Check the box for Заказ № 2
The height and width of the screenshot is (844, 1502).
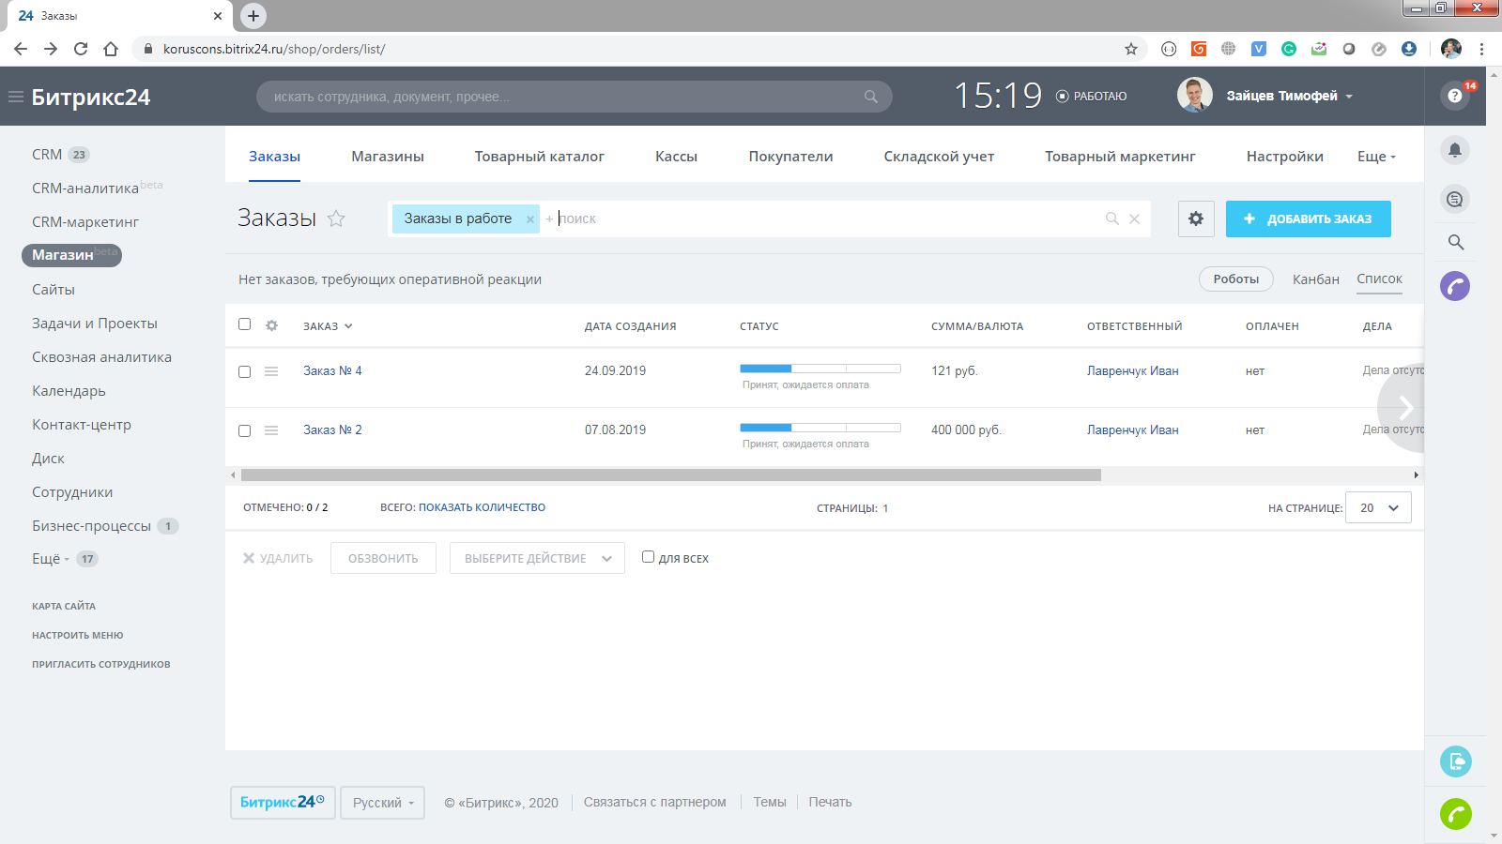pos(244,430)
